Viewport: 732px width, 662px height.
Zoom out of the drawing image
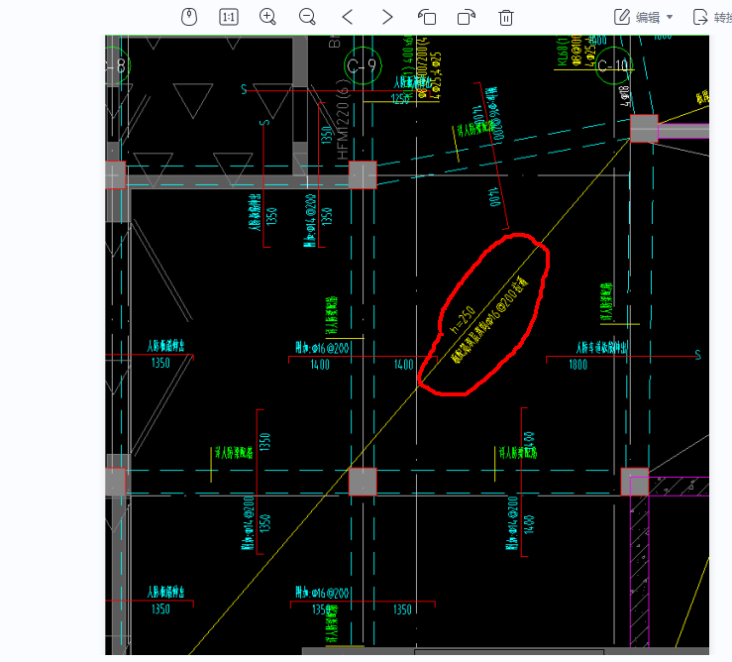tap(307, 17)
